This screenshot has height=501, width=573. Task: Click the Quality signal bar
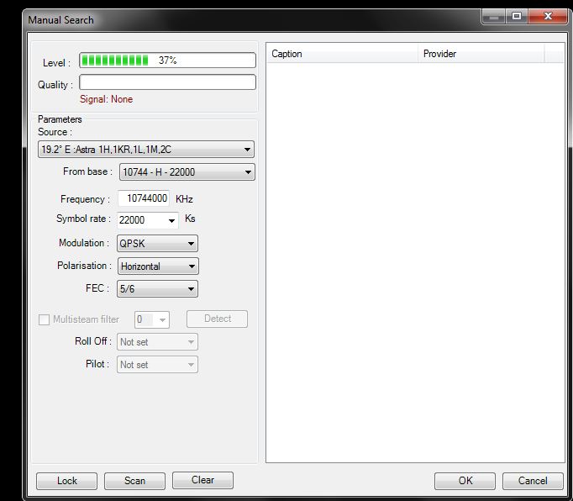click(167, 82)
